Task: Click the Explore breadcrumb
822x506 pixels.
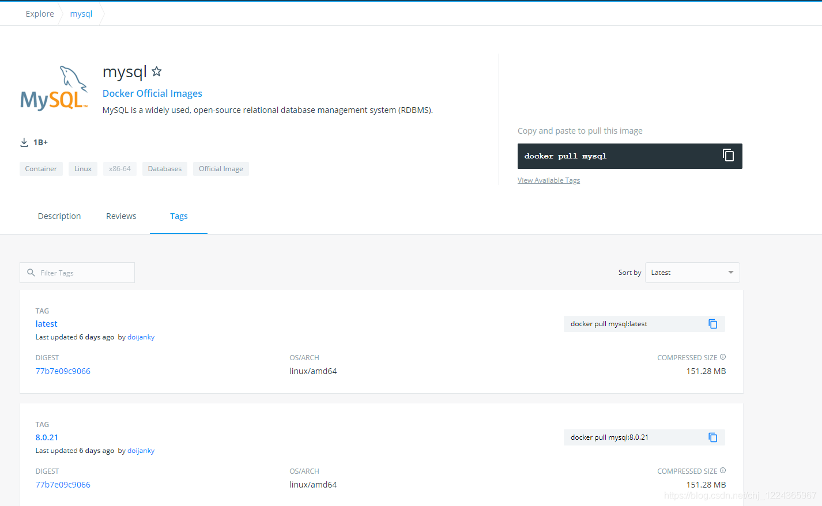Action: 39,13
